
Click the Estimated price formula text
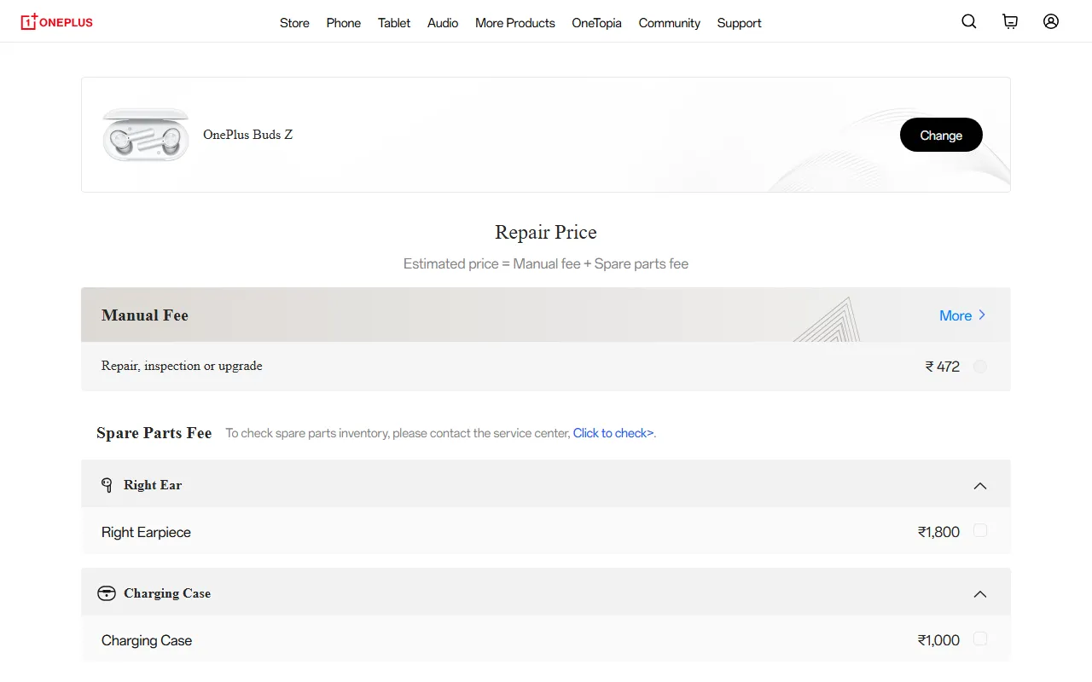coord(546,263)
